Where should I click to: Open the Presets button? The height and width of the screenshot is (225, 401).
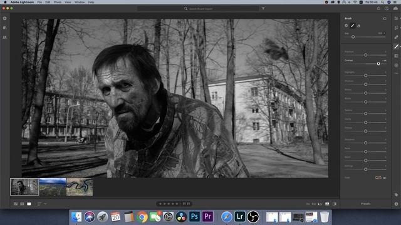point(365,204)
